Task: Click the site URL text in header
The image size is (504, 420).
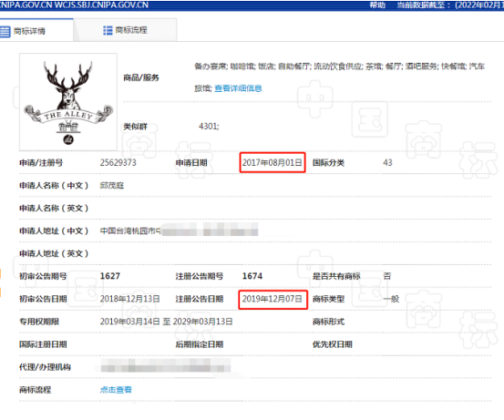Action: 74,5
